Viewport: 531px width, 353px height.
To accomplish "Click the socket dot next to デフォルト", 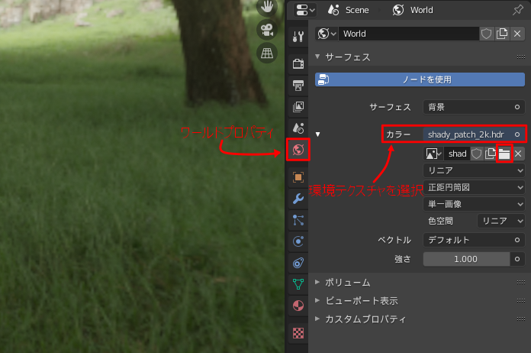I will [517, 240].
